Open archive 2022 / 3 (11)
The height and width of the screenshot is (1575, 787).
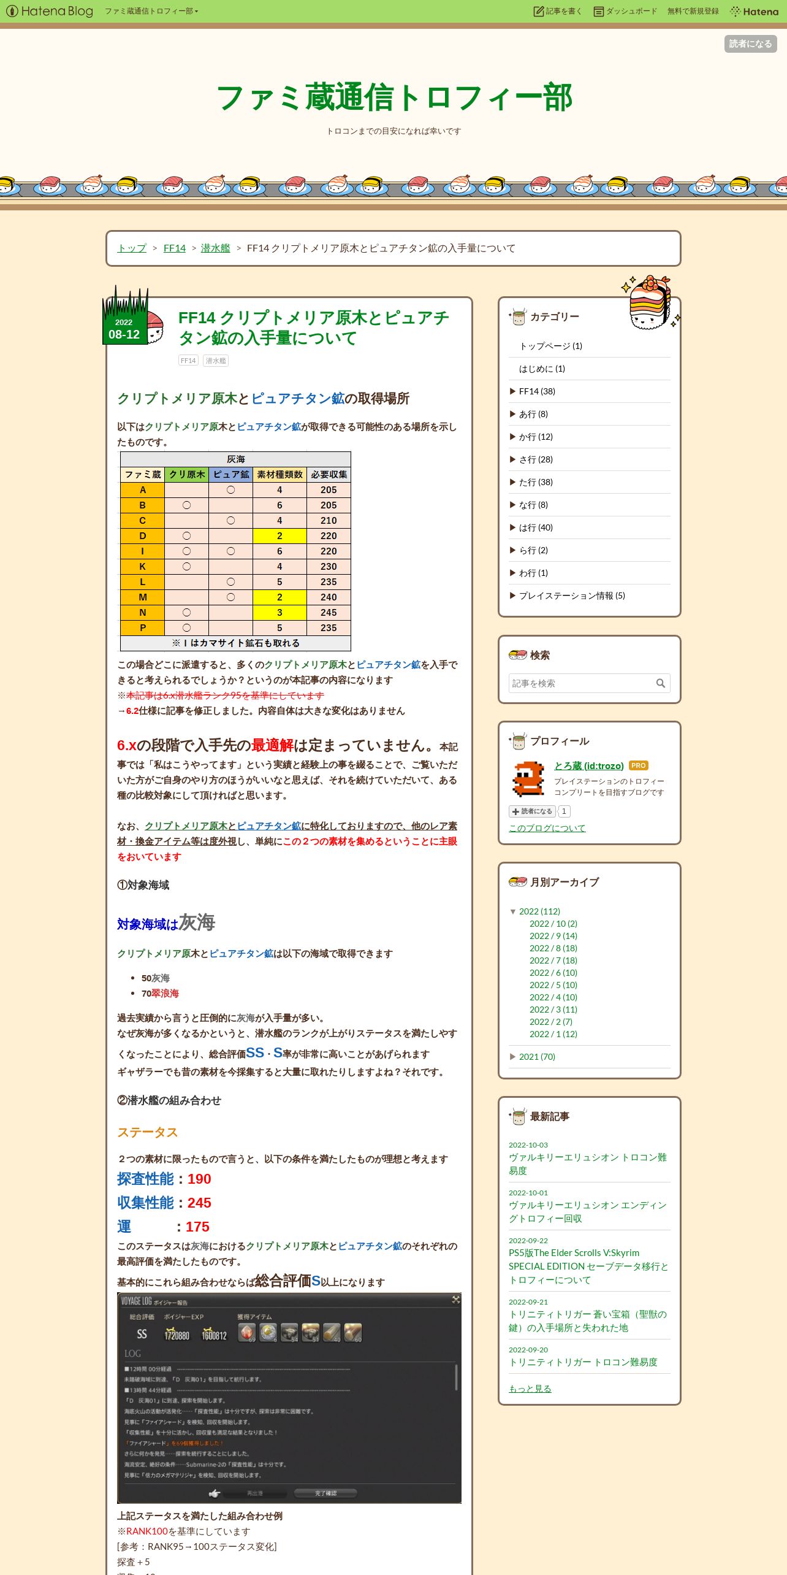pyautogui.click(x=553, y=1010)
